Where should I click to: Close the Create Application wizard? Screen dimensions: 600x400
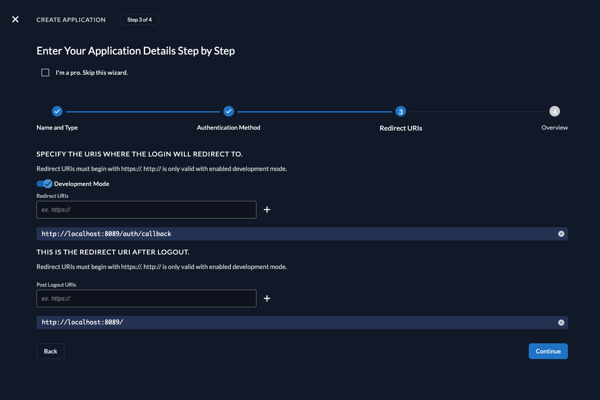(15, 19)
